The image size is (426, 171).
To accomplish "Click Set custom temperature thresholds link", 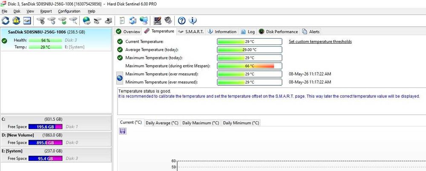I will coord(320,42).
